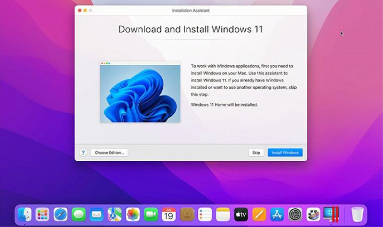The width and height of the screenshot is (383, 227).
Task: Skip the Windows installation step
Action: (x=256, y=153)
